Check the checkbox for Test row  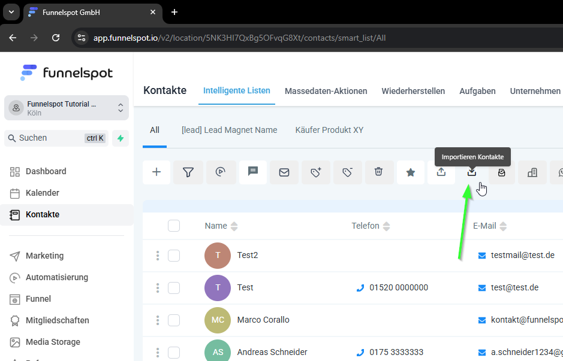(x=174, y=288)
